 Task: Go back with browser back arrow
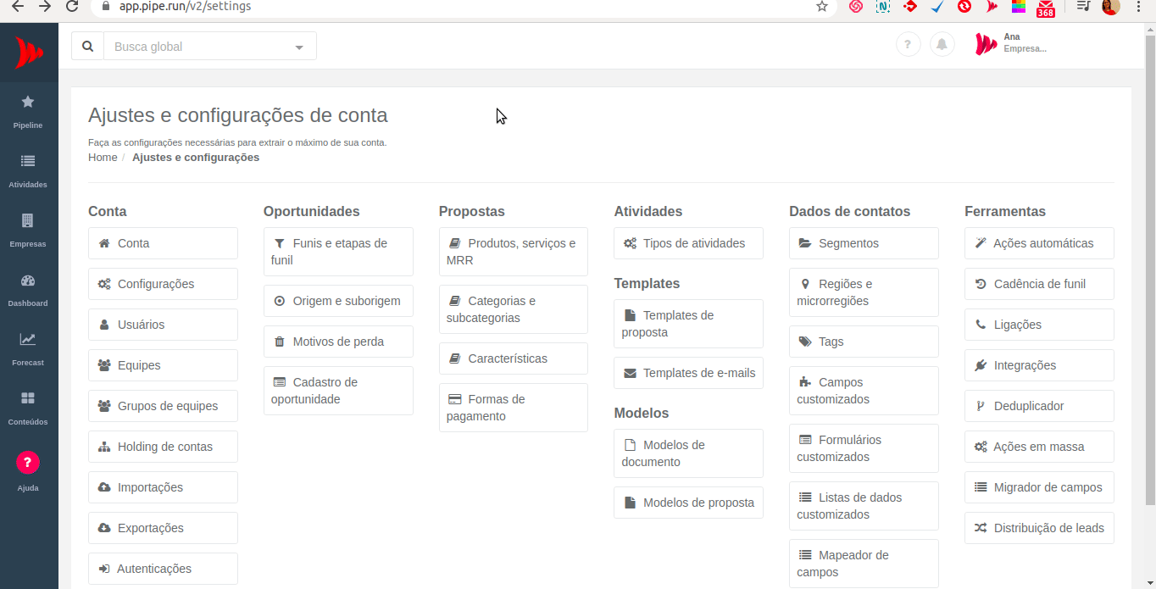pyautogui.click(x=18, y=6)
